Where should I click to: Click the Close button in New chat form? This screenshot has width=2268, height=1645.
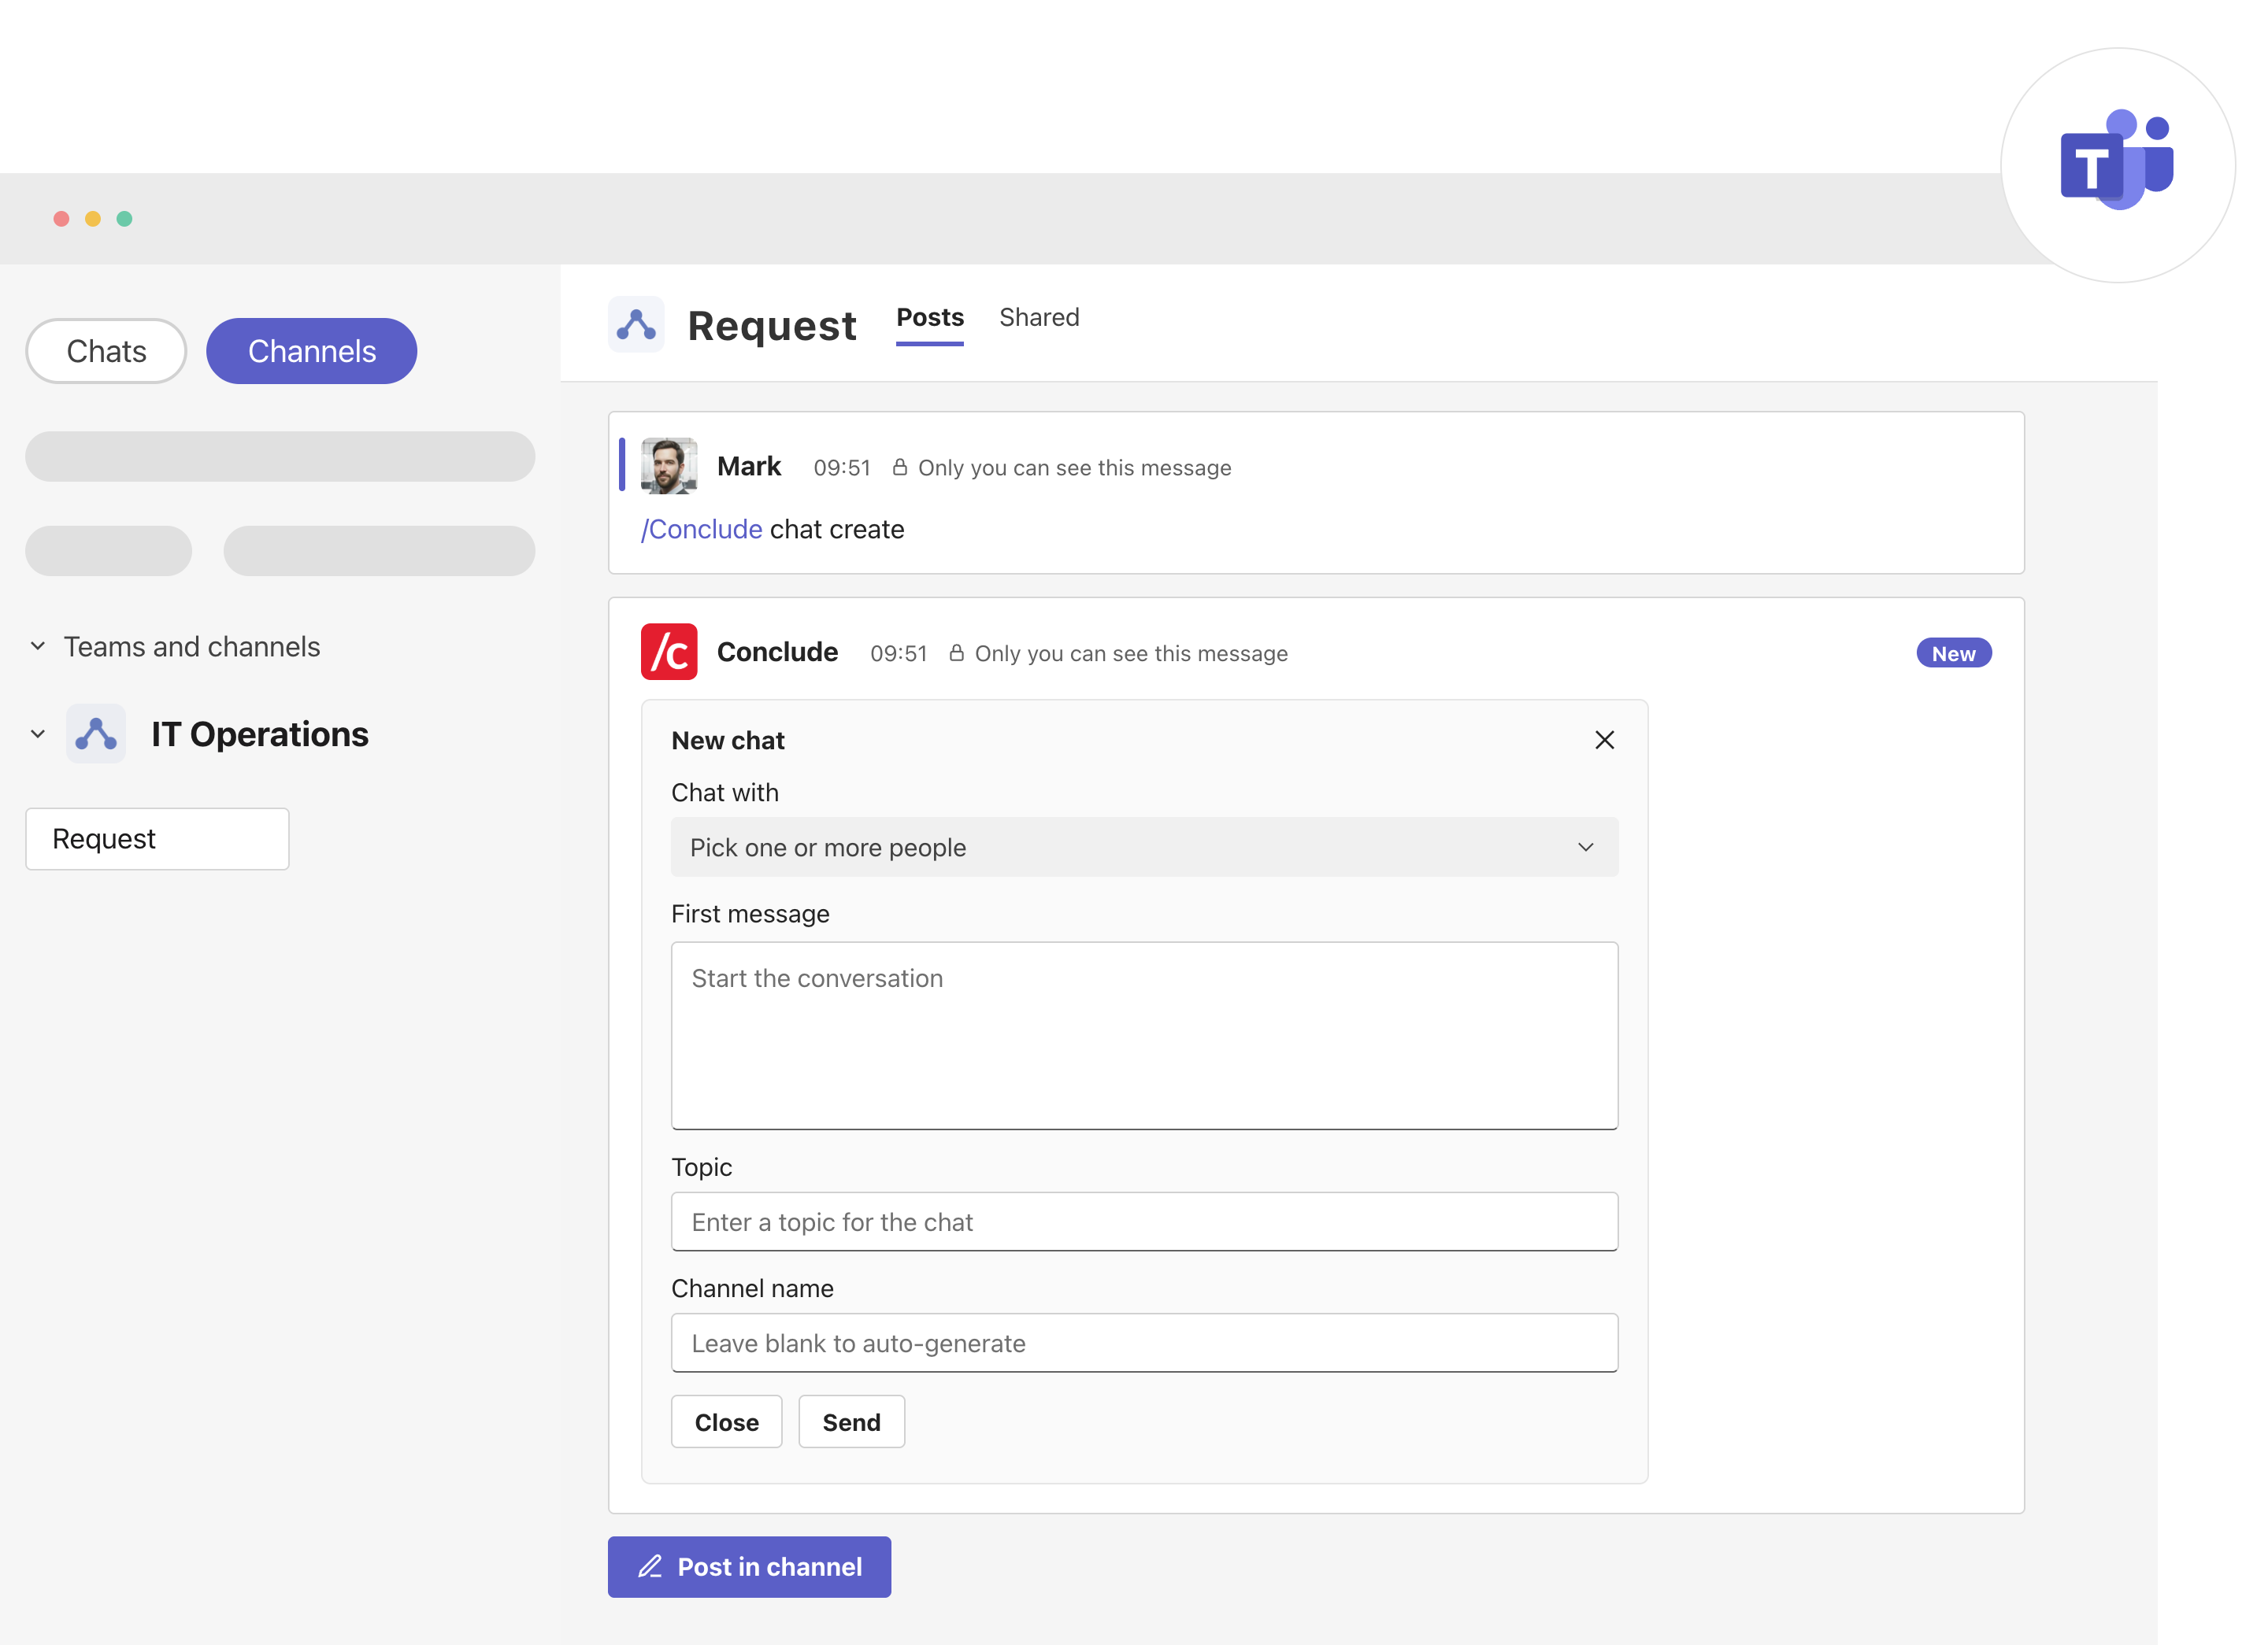(x=727, y=1421)
